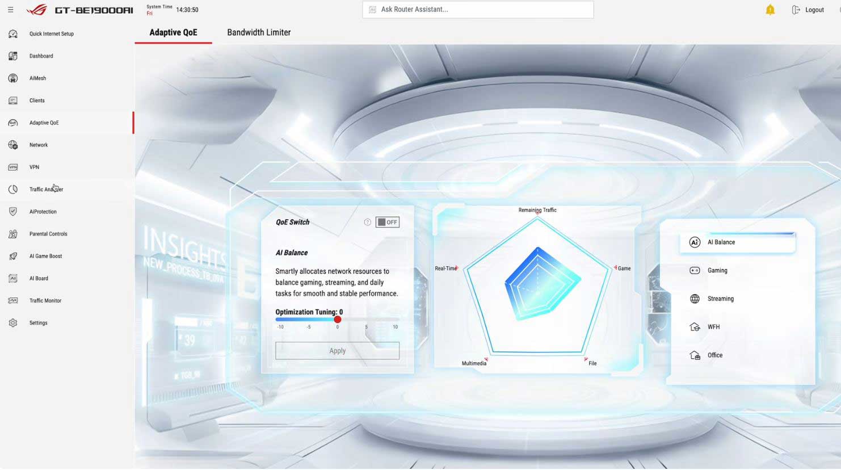Click the WFH house icon

[x=695, y=327]
